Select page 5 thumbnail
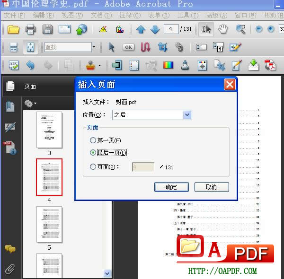284x279 pixels. pos(49,224)
